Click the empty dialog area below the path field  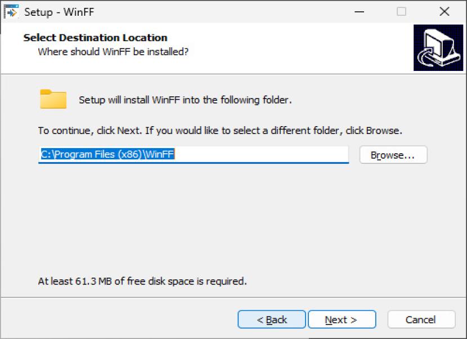(x=234, y=220)
